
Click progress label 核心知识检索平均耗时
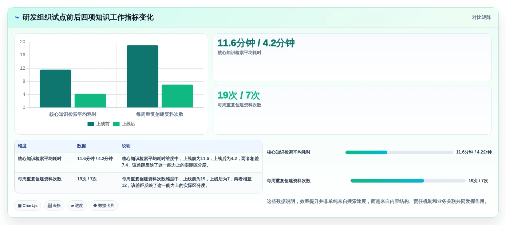(x=289, y=152)
